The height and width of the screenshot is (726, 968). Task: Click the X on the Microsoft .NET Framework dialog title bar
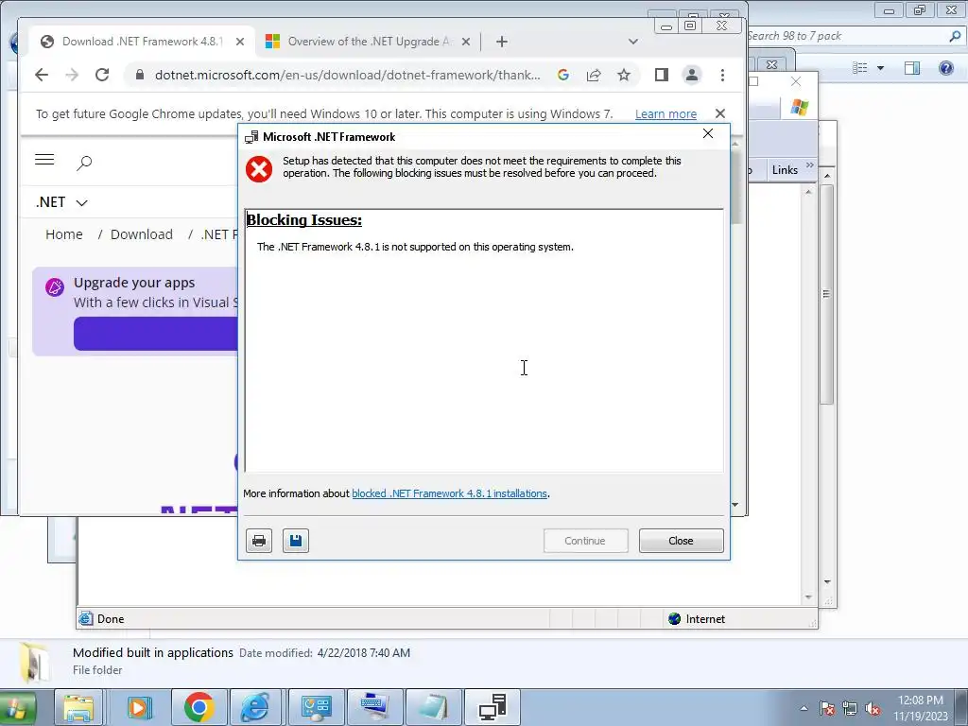coord(708,134)
